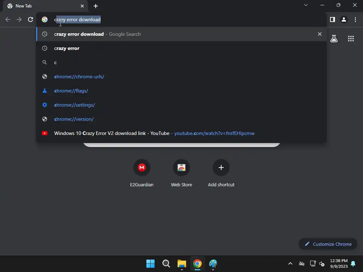Screen dimensions: 363x272
Task: Select the New Tab tab
Action: (45, 6)
